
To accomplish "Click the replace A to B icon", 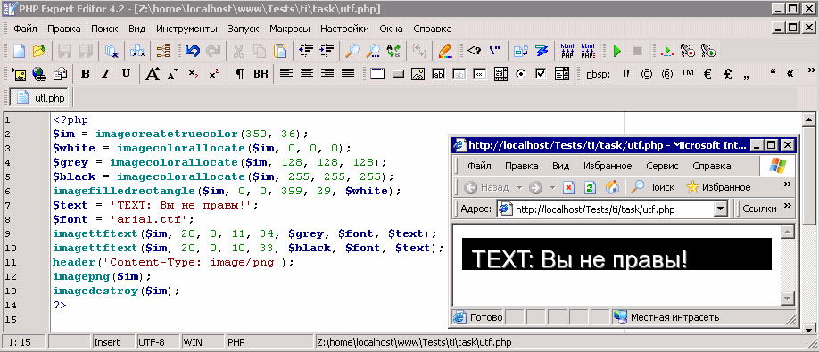I will [x=393, y=51].
